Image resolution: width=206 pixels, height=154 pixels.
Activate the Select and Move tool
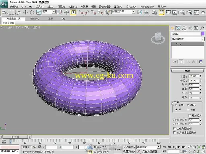coord(25,12)
